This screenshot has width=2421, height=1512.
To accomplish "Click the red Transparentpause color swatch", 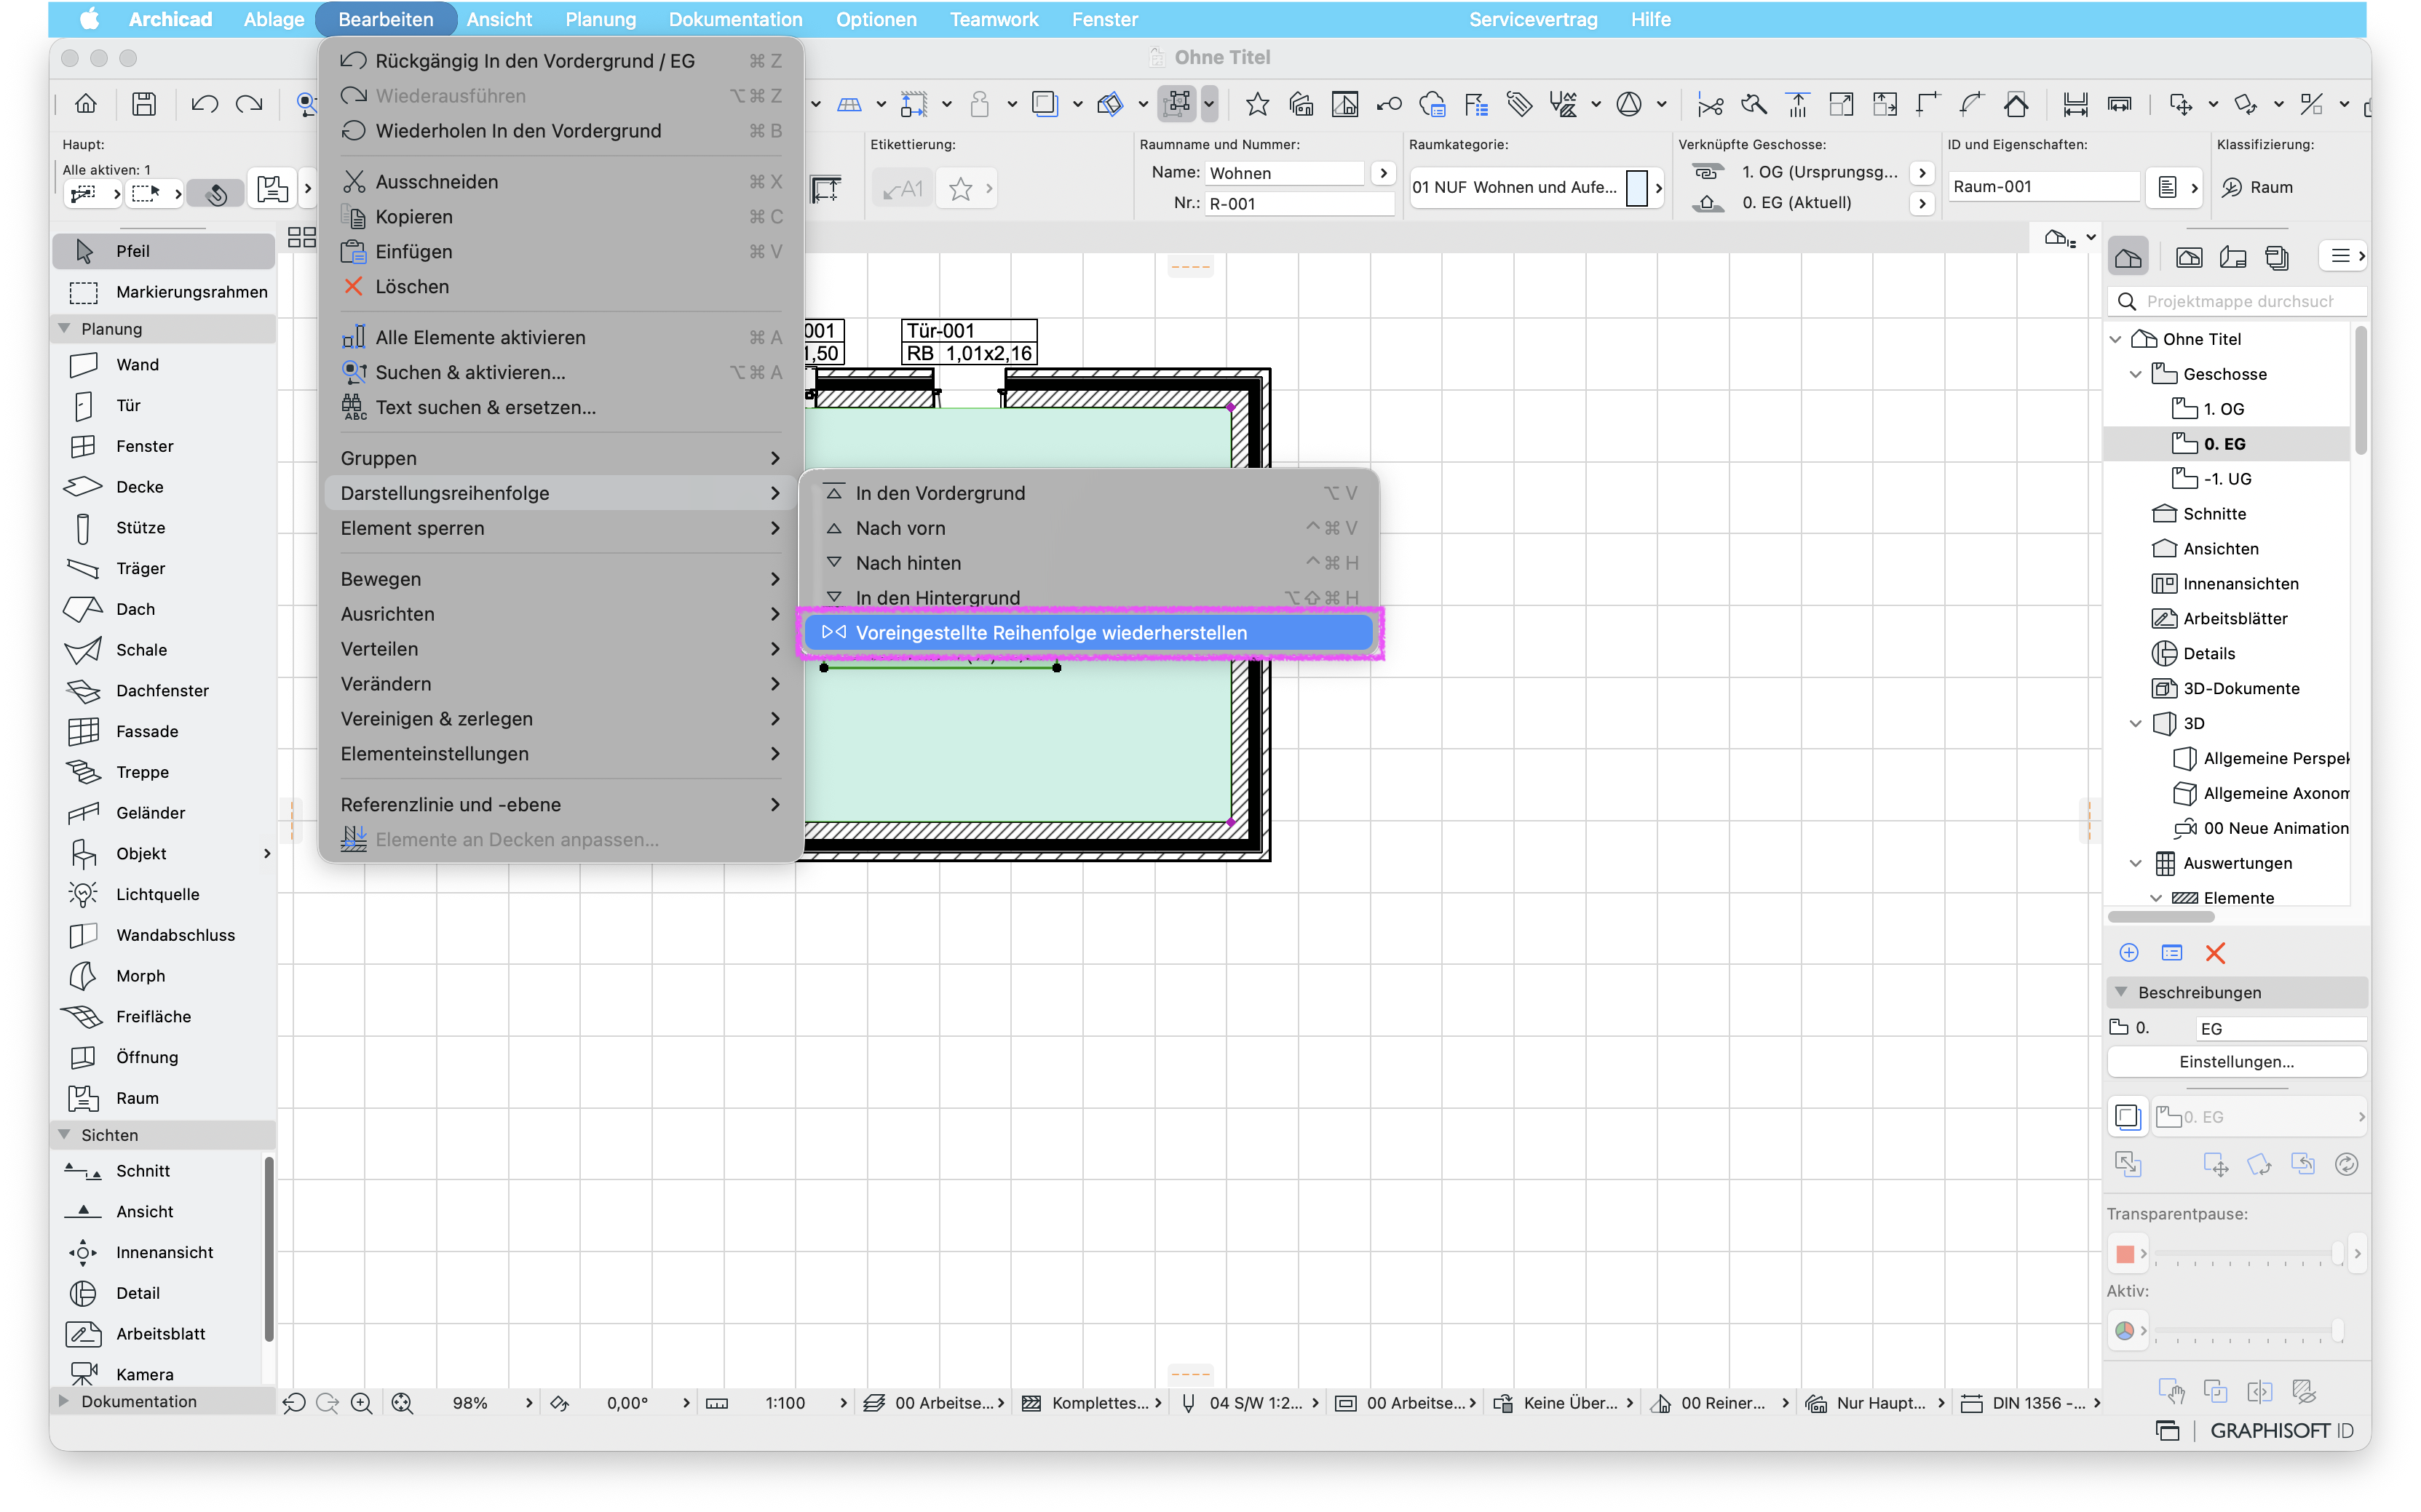I will (x=2125, y=1254).
